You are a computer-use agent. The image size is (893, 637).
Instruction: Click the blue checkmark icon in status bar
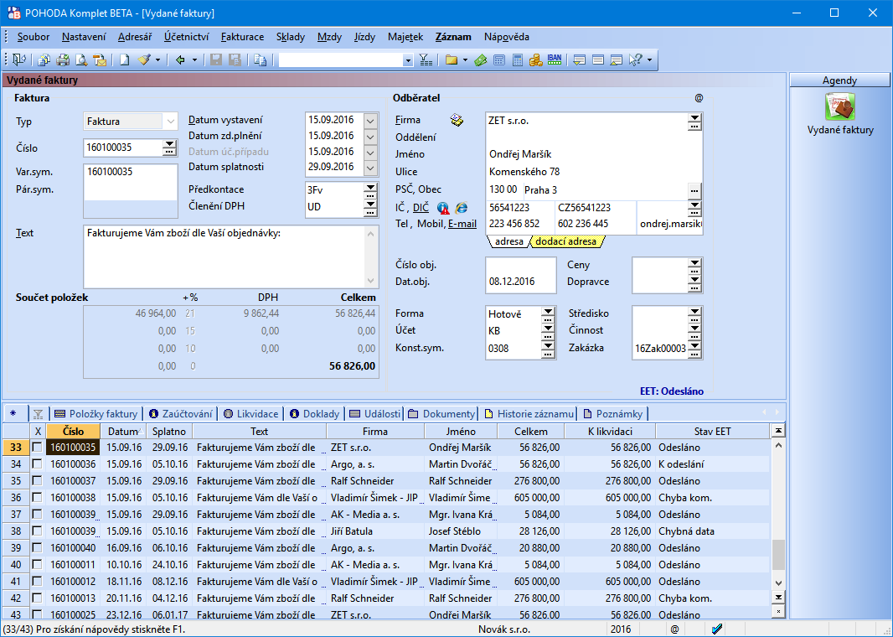(x=717, y=629)
